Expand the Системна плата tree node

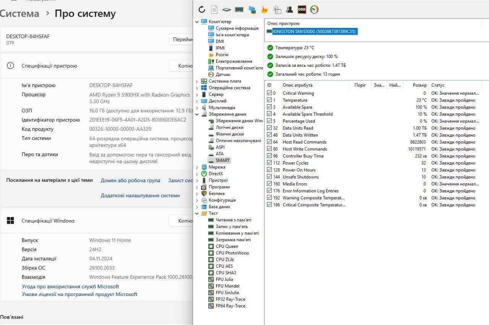[x=197, y=81]
